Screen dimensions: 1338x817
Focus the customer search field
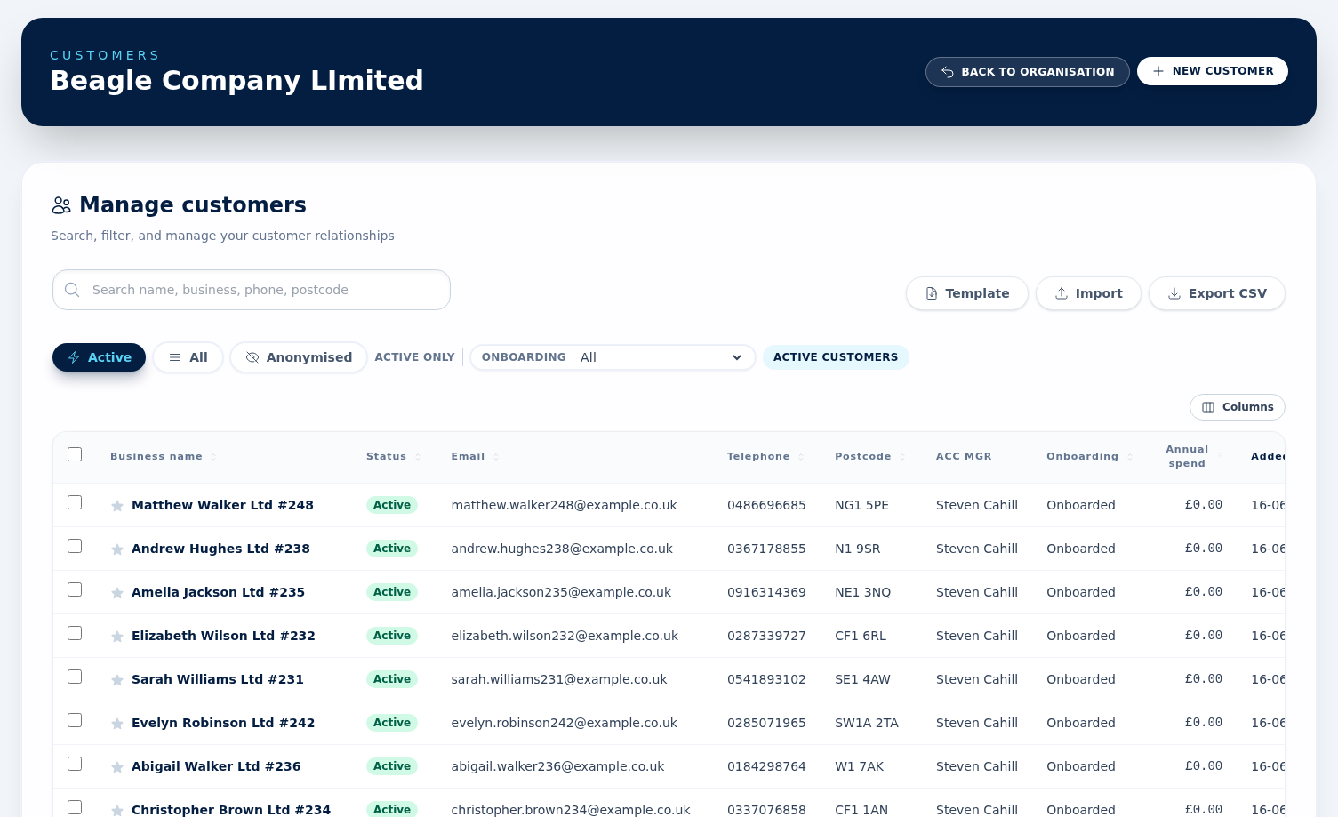coord(252,290)
